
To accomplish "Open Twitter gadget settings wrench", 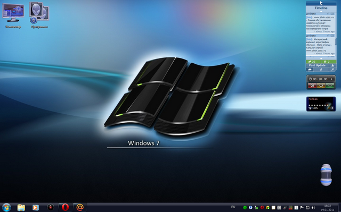I will click(332, 70).
